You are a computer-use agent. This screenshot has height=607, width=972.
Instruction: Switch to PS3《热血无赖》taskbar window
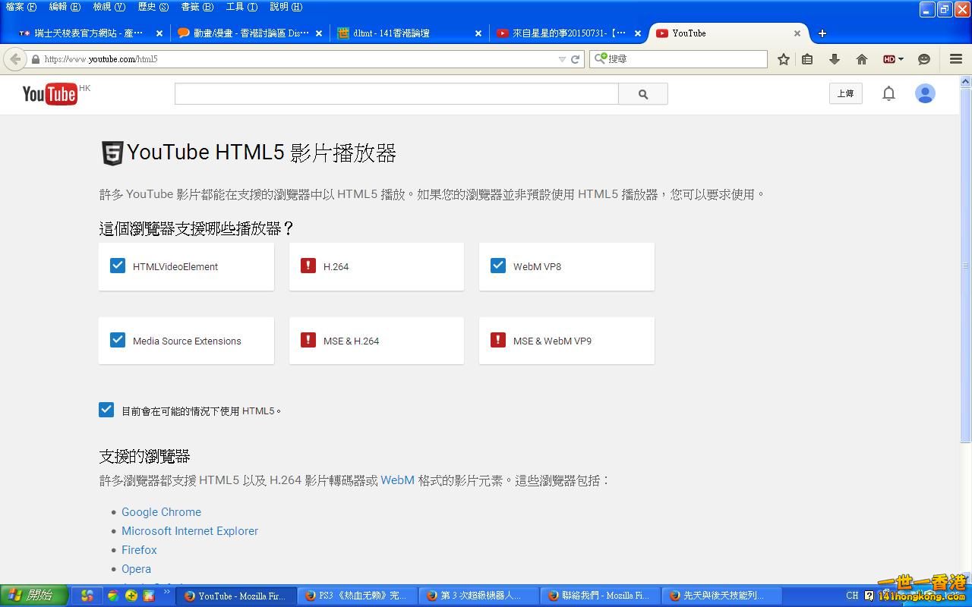point(357,596)
